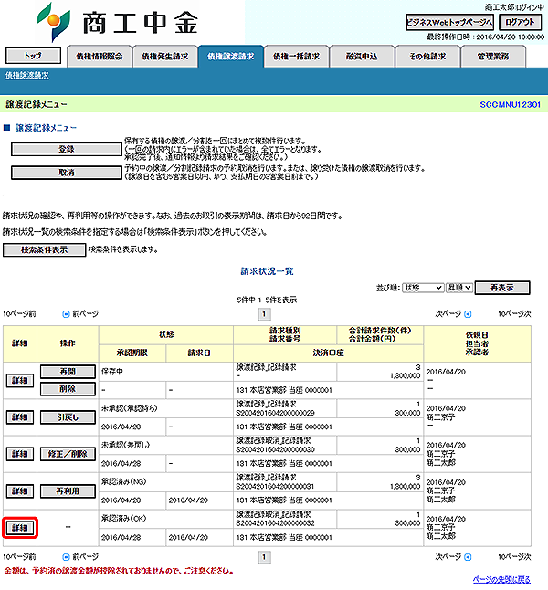The height and width of the screenshot is (590, 548).
Task: Click the 前ページ arrow icon below the table
Action: pos(66,557)
